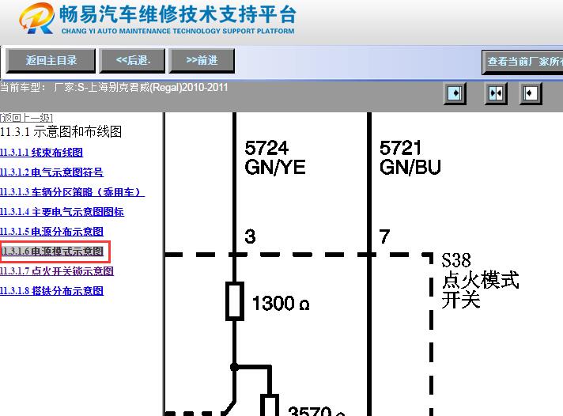
Task: Click the >>前进 forward button
Action: [x=202, y=61]
